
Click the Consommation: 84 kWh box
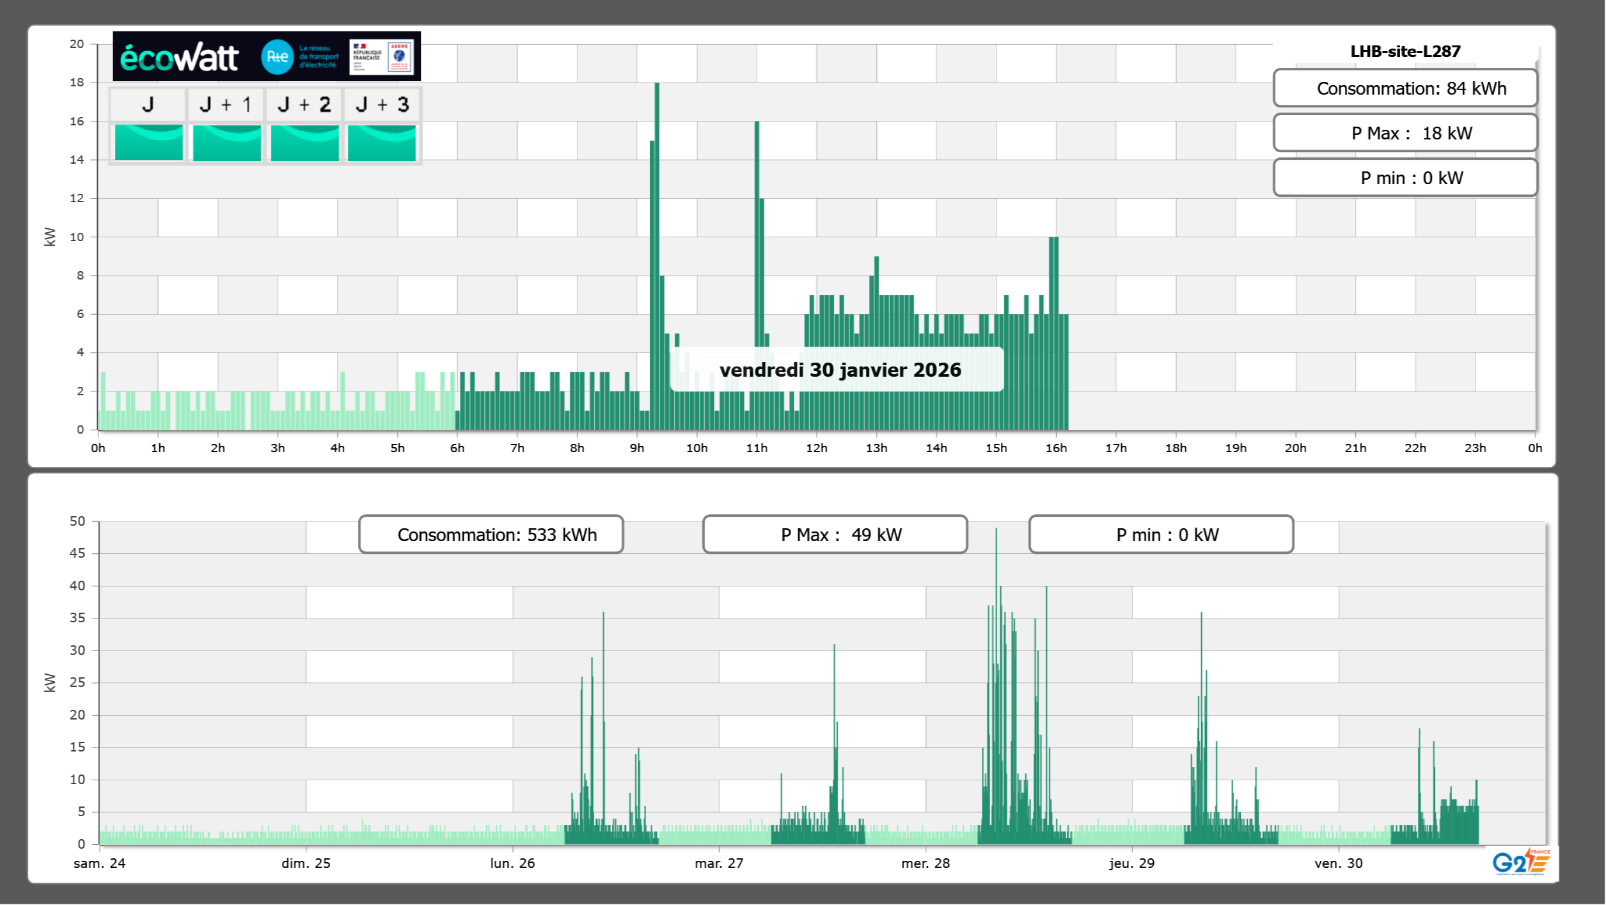[x=1405, y=88]
